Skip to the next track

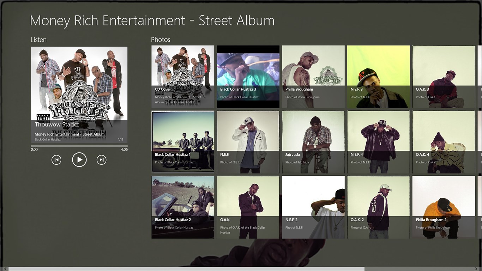pyautogui.click(x=101, y=160)
